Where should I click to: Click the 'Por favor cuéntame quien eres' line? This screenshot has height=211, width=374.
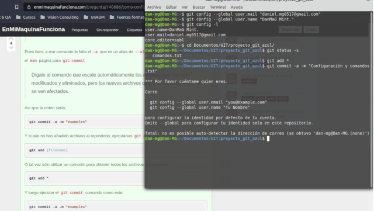click(186, 82)
